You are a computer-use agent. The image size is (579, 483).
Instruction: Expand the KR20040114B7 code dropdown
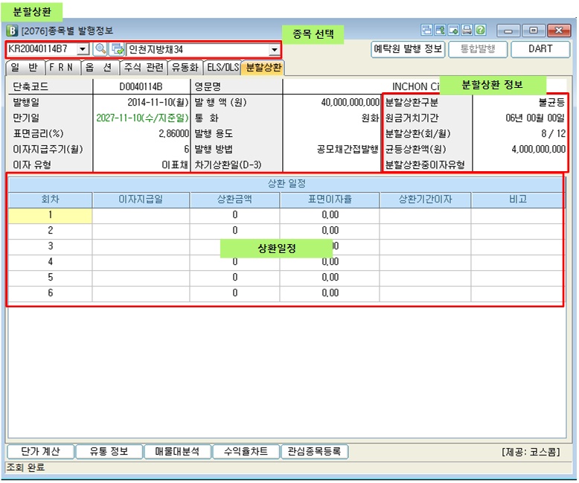click(x=83, y=49)
